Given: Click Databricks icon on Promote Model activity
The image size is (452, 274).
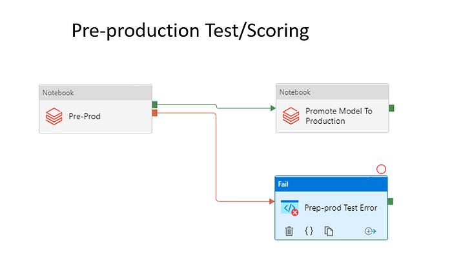Looking at the screenshot, I should tap(291, 115).
